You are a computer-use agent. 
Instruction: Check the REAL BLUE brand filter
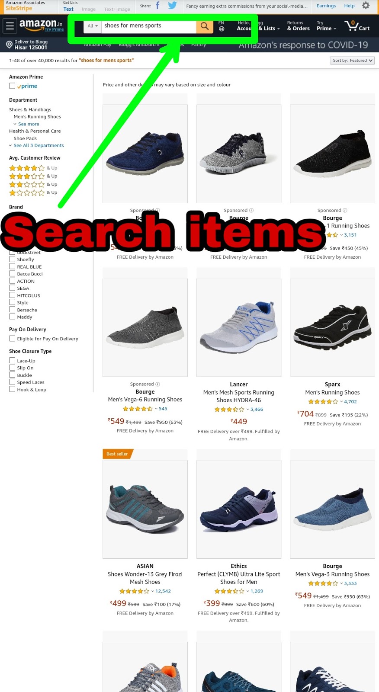click(x=12, y=266)
